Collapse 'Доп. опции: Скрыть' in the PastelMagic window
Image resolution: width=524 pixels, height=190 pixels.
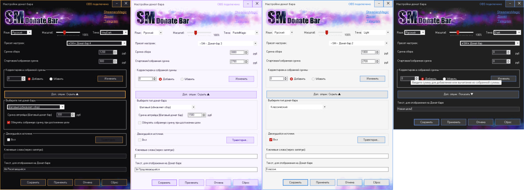(x=196, y=94)
